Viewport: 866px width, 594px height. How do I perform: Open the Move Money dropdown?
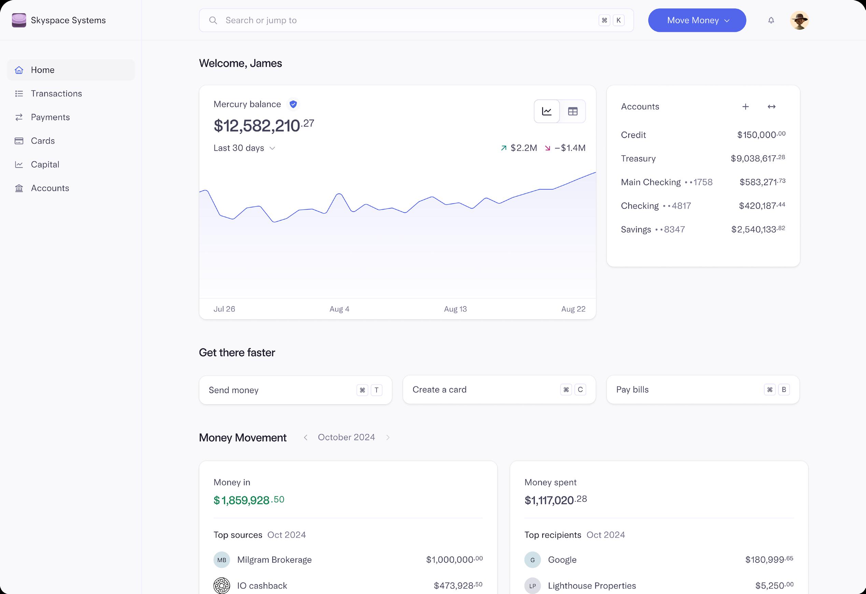tap(697, 20)
